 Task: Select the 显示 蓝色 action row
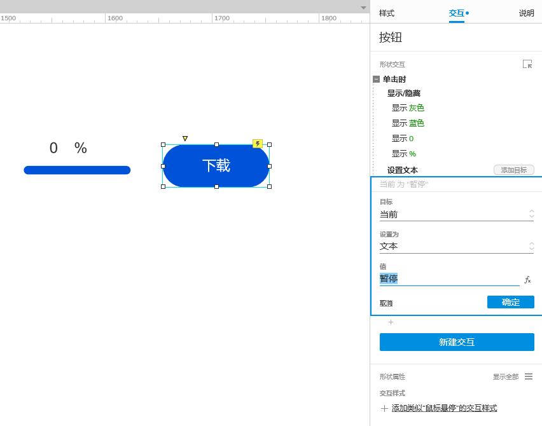[408, 123]
